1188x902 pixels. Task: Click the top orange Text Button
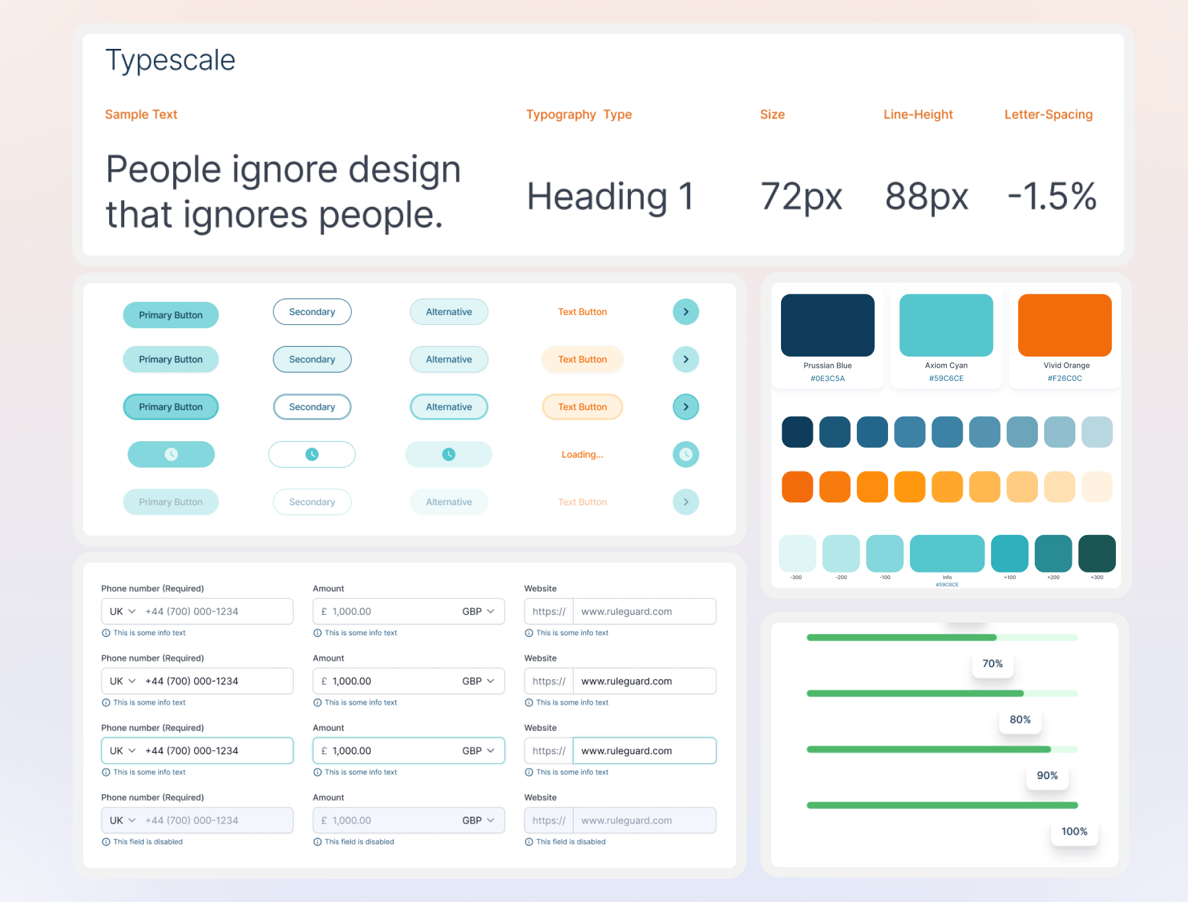point(582,312)
